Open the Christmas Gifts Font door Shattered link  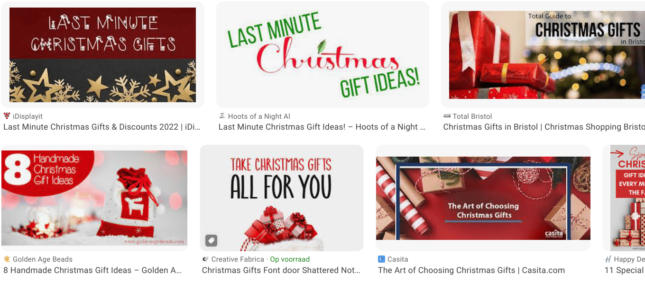point(281,270)
